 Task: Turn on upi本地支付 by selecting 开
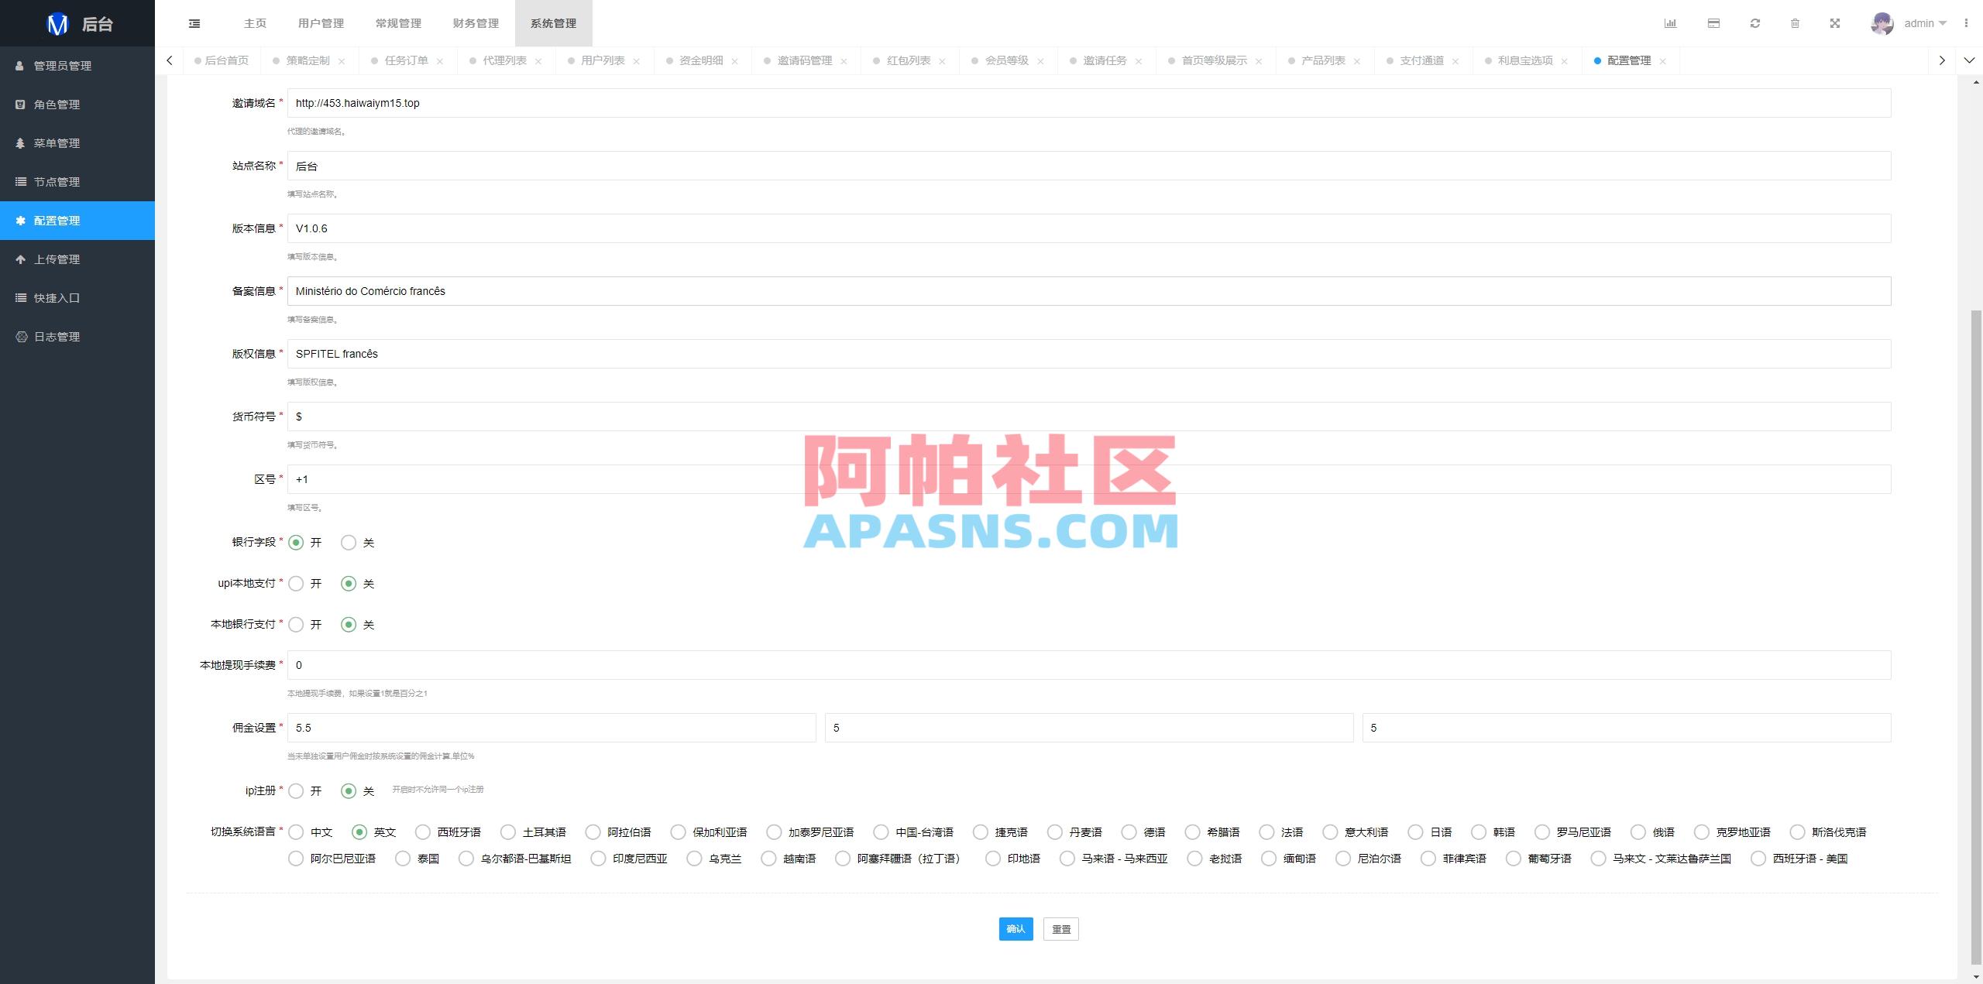(x=295, y=583)
